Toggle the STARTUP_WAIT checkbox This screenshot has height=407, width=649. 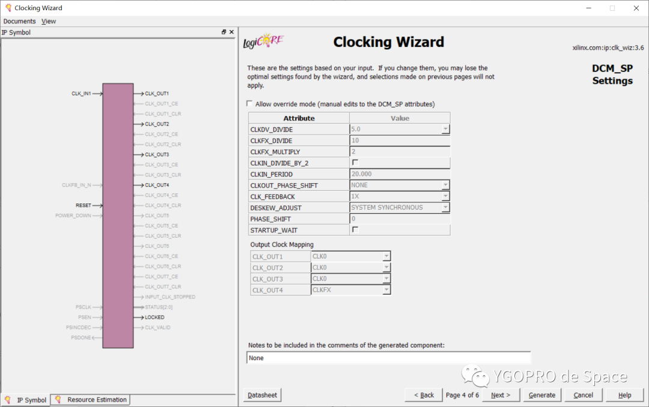point(355,229)
